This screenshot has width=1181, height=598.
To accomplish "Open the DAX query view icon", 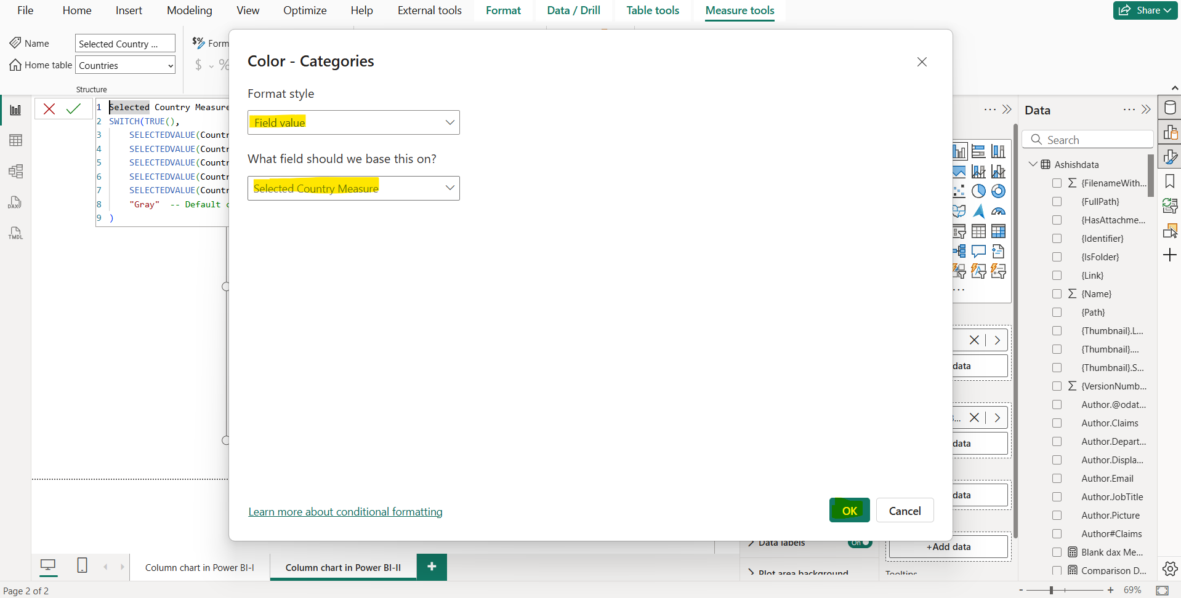I will (x=15, y=202).
